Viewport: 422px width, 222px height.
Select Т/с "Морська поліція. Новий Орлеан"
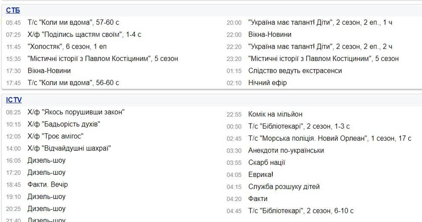330,138
